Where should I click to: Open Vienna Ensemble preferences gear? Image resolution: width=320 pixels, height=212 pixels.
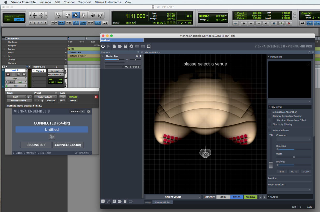pyautogui.click(x=131, y=46)
